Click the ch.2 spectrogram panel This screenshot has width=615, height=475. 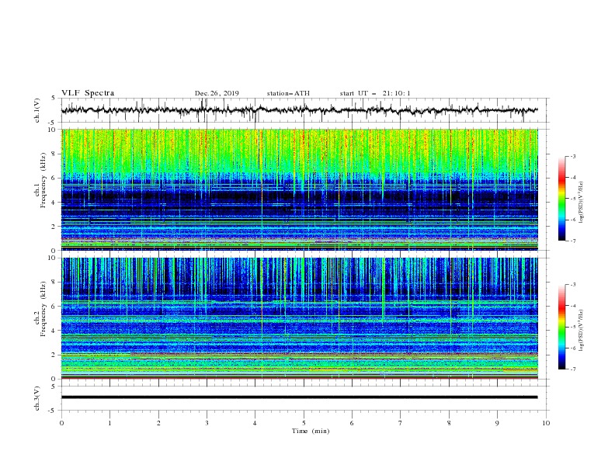point(299,318)
